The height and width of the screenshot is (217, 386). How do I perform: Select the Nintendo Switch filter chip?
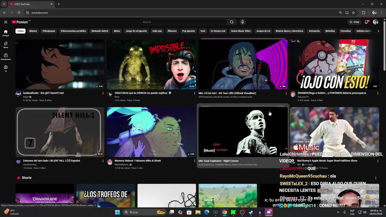click(100, 31)
